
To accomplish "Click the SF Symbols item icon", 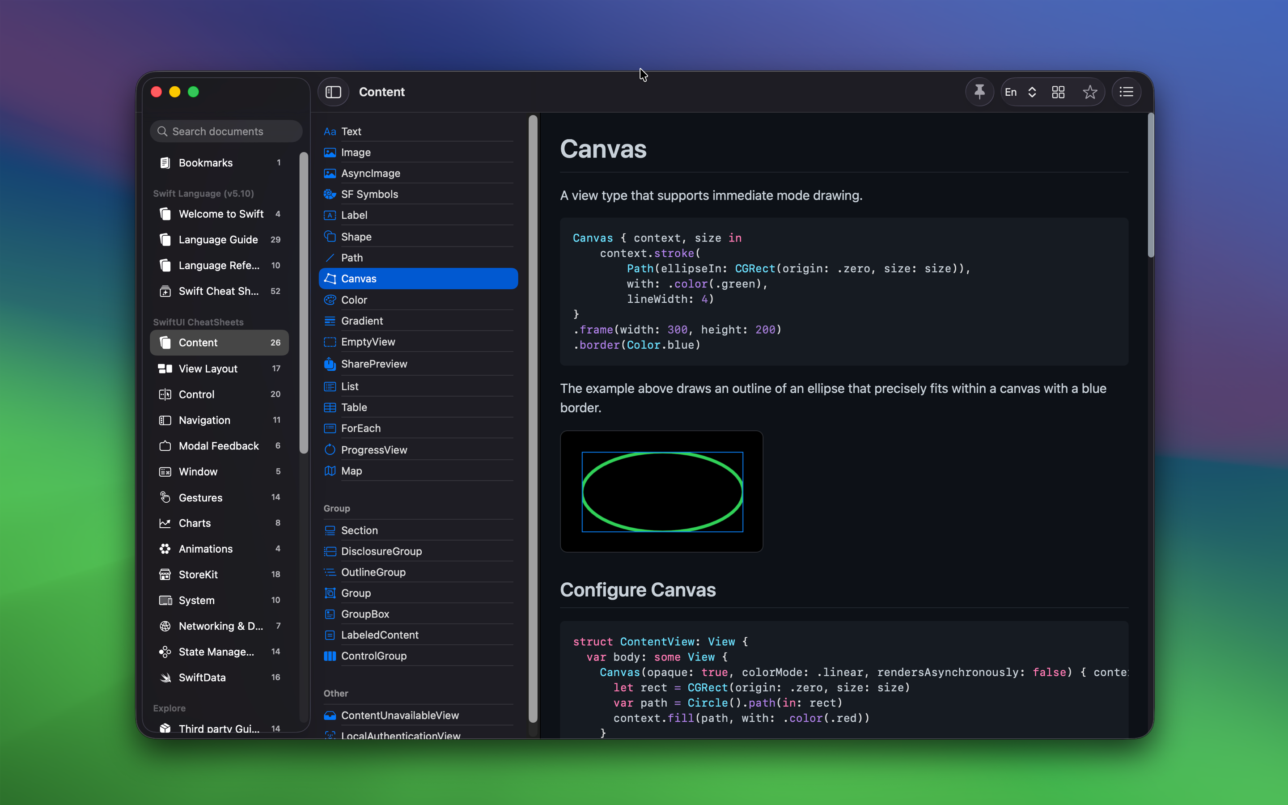I will click(x=330, y=195).
